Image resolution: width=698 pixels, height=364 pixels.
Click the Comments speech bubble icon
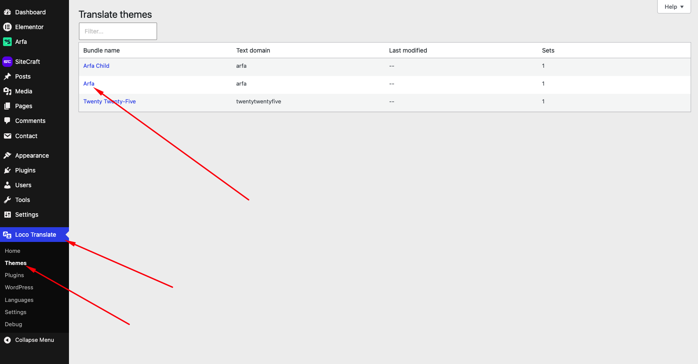coord(7,121)
